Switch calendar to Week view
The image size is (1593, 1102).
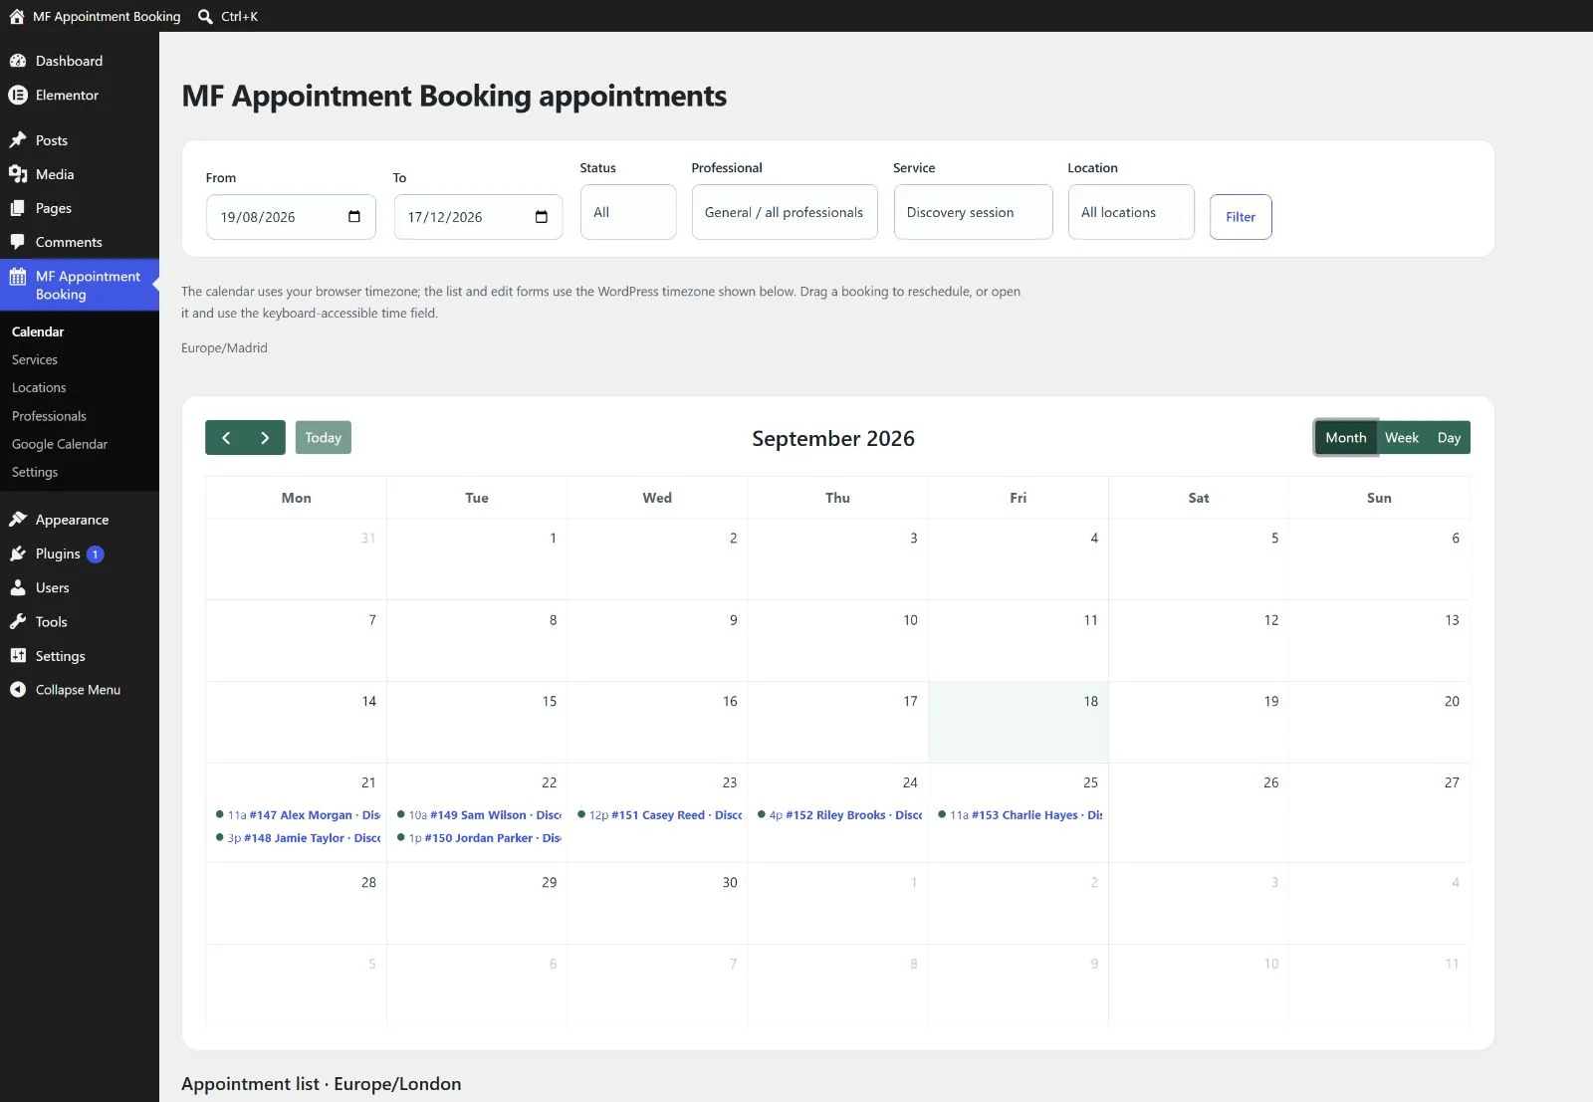pyautogui.click(x=1402, y=438)
